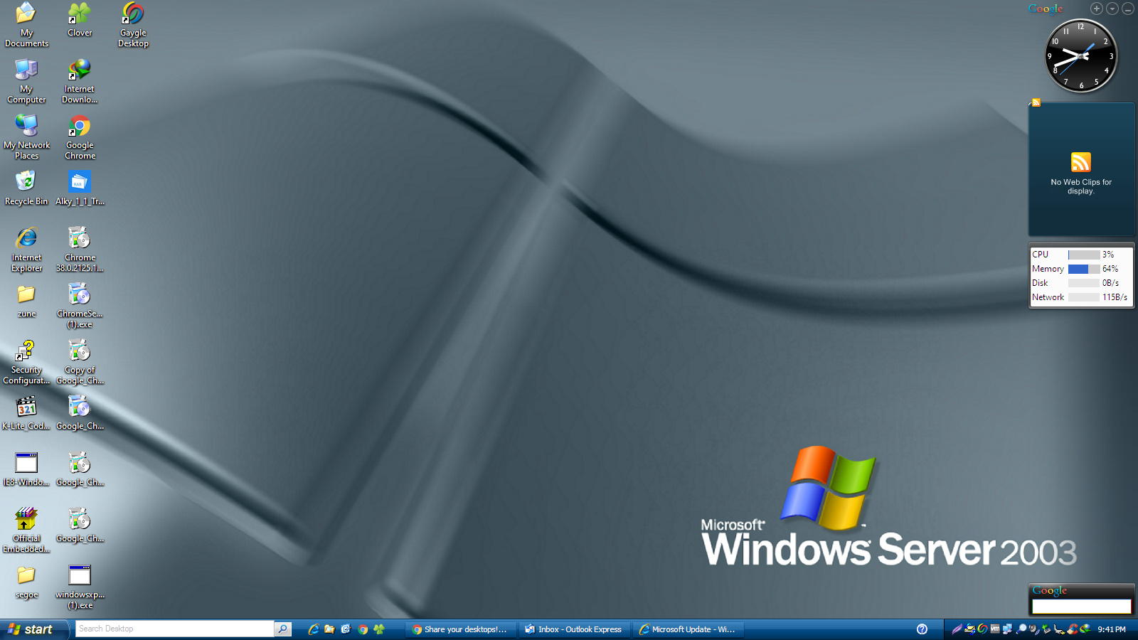Image resolution: width=1138 pixels, height=640 pixels.
Task: Click the Start button
Action: pos(35,629)
